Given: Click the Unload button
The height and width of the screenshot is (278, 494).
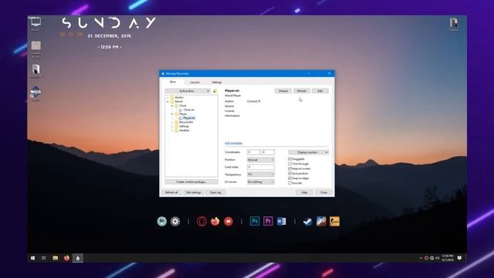Looking at the screenshot, I should 283,91.
